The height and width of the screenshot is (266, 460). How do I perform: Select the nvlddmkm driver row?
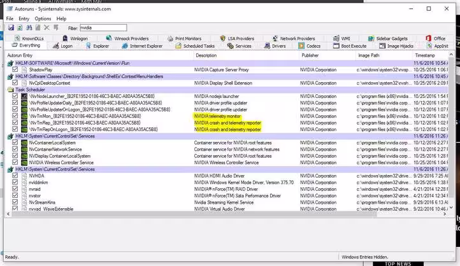[227, 183]
